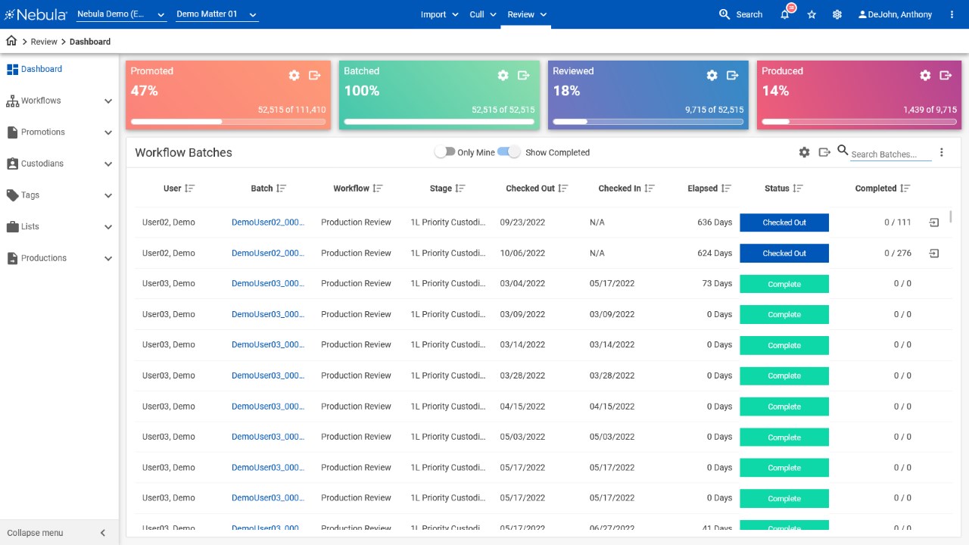Export the Produced card data
Image resolution: width=969 pixels, height=545 pixels.
[x=946, y=75]
